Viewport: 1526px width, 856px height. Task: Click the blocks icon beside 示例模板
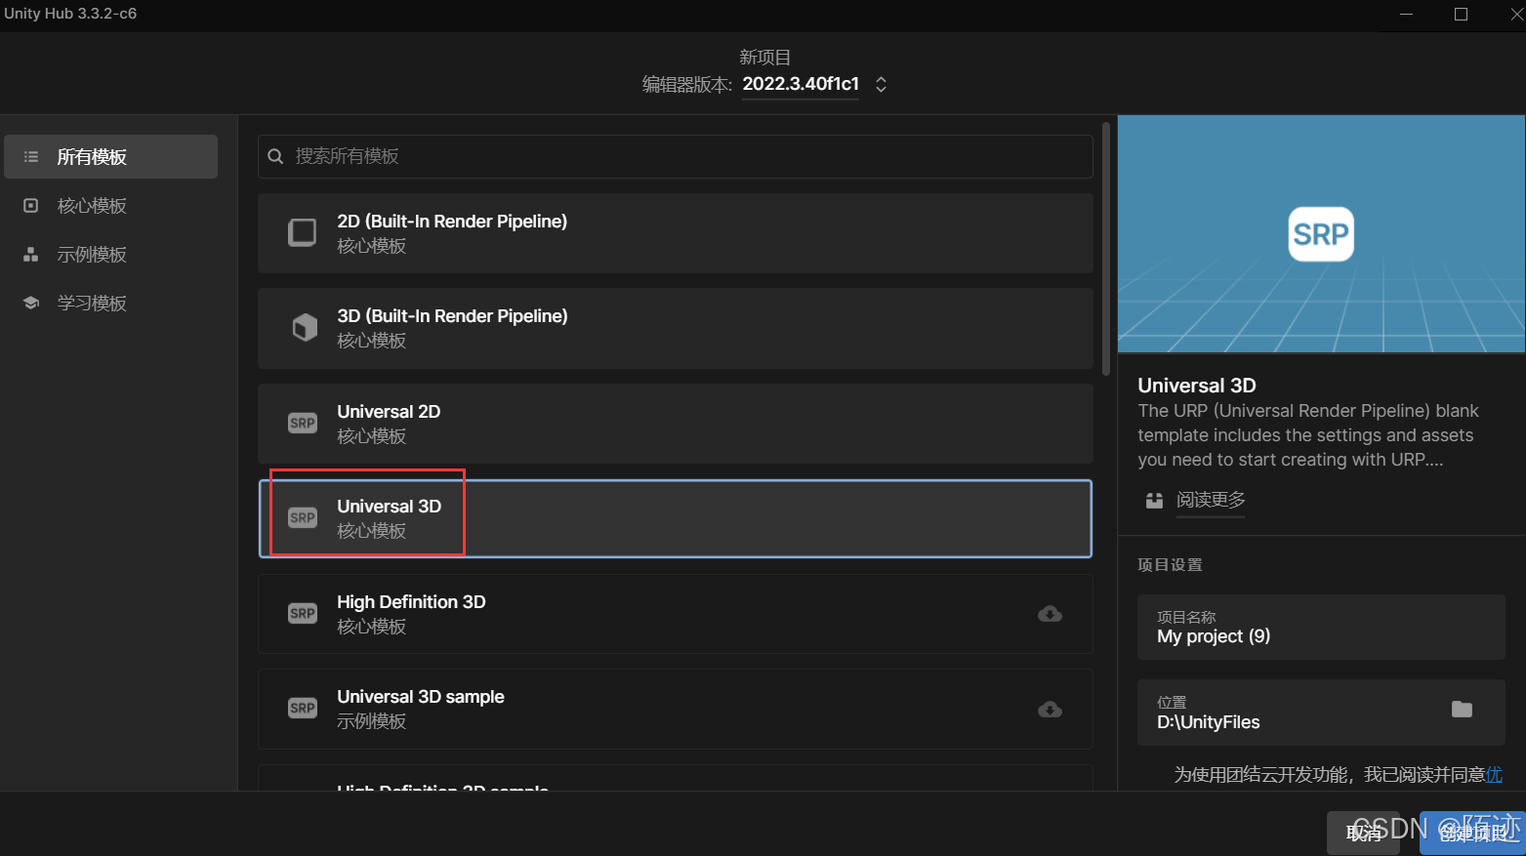[x=31, y=254]
